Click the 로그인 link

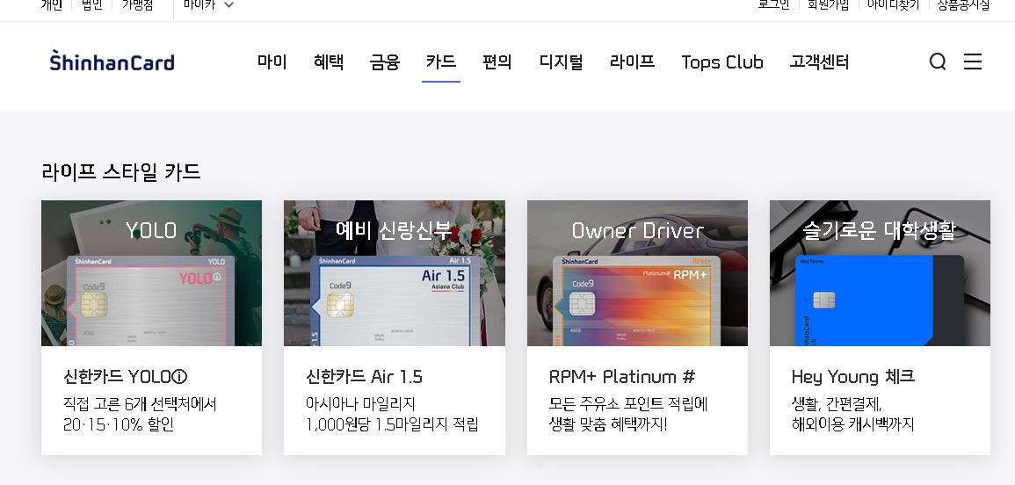point(773,5)
